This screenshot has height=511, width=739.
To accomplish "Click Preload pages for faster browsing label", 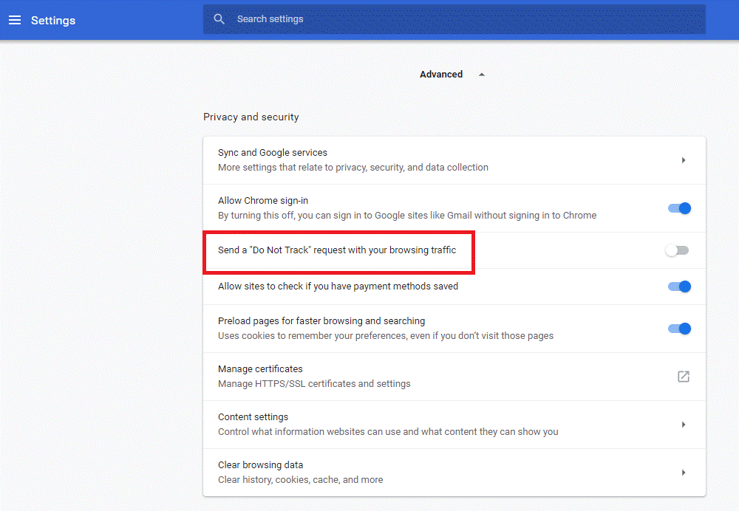I will coord(321,321).
